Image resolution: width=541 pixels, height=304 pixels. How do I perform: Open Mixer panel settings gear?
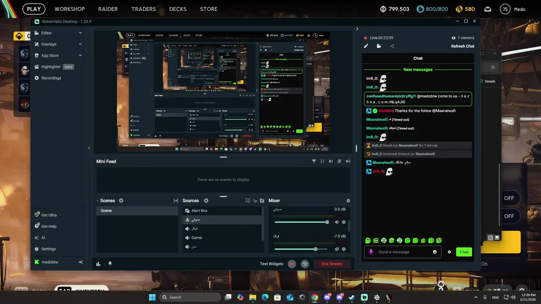tap(348, 201)
